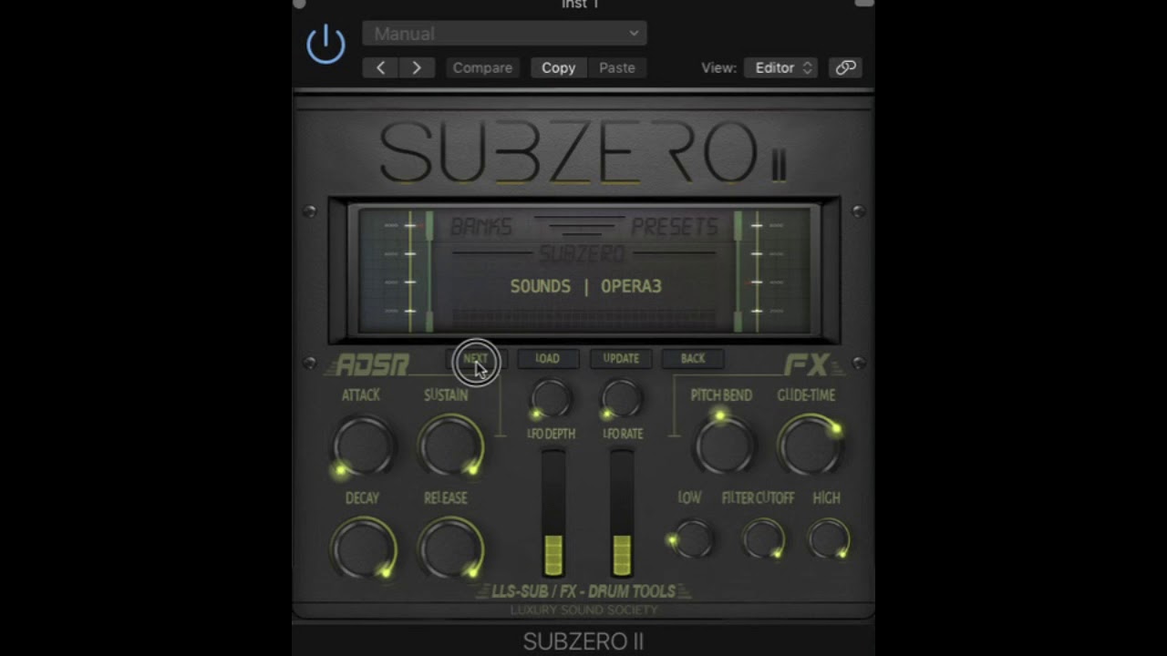Click the Release knob

click(x=450, y=548)
